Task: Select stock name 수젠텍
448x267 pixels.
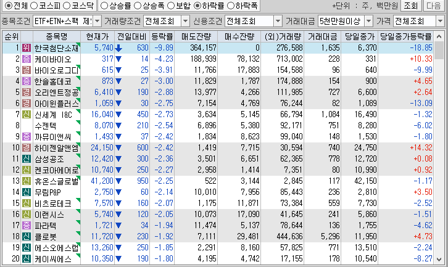Action: tap(45, 126)
